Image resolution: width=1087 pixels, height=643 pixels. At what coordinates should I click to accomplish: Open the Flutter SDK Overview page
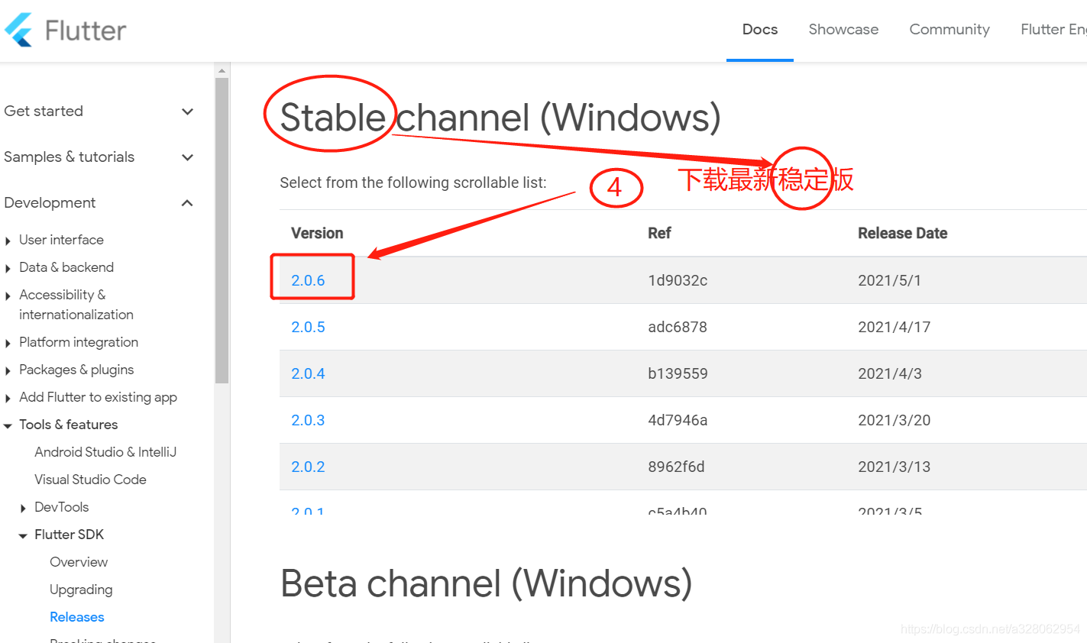79,562
